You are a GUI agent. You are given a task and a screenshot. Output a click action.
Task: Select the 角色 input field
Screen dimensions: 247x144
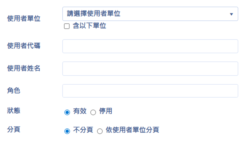150,91
